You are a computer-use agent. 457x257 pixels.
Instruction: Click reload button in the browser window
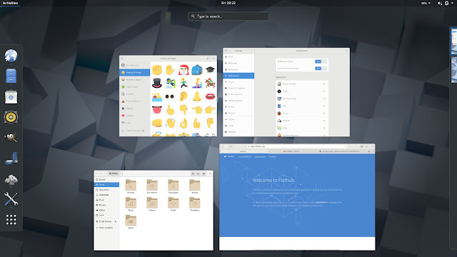tap(231, 146)
